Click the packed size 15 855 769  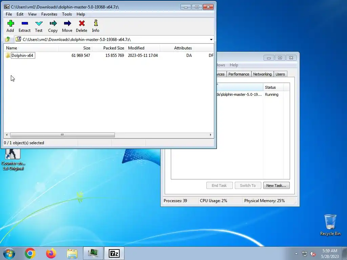coord(115,55)
